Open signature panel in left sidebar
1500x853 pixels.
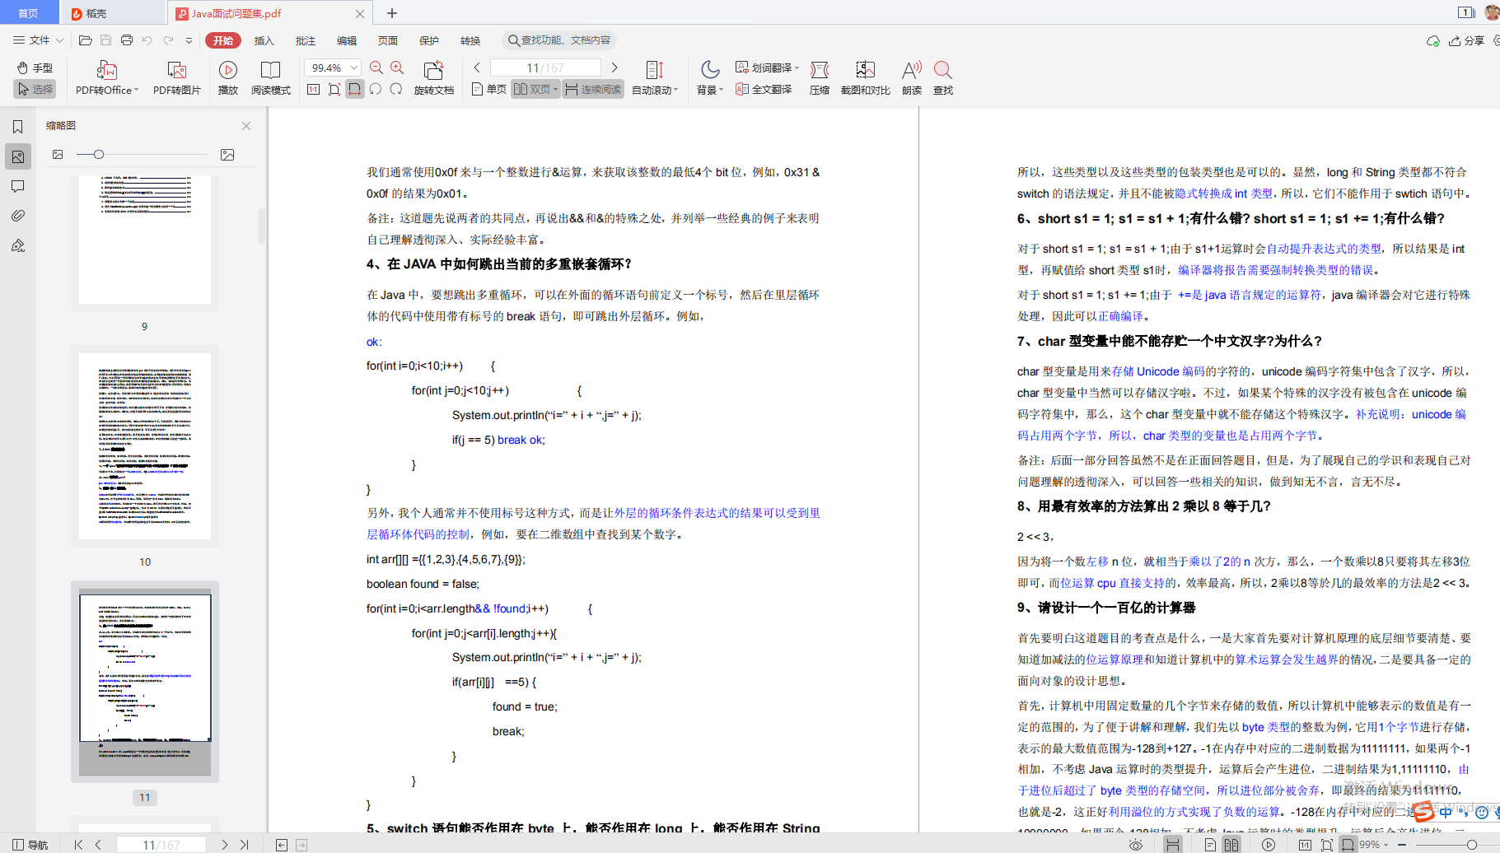pyautogui.click(x=17, y=245)
